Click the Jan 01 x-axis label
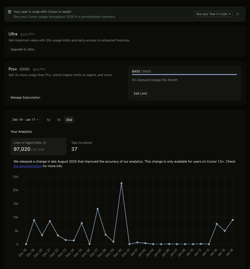Image resolution: width=250 pixels, height=269 pixels. [134, 252]
